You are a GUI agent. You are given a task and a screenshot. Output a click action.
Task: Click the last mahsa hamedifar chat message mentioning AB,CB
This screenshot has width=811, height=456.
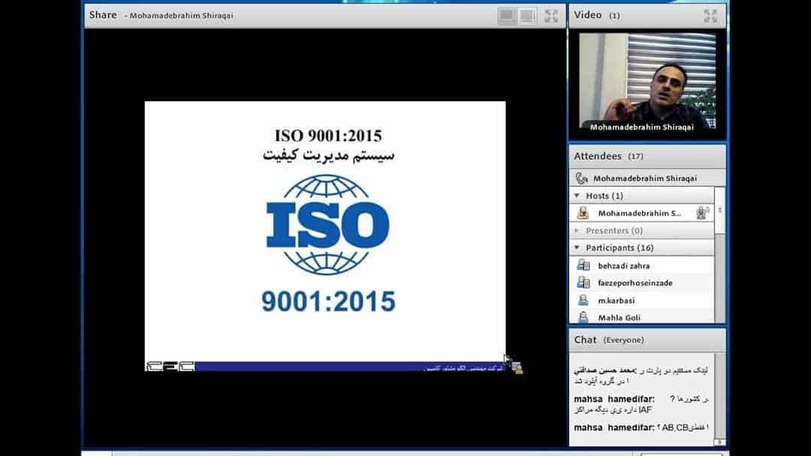[x=641, y=427]
